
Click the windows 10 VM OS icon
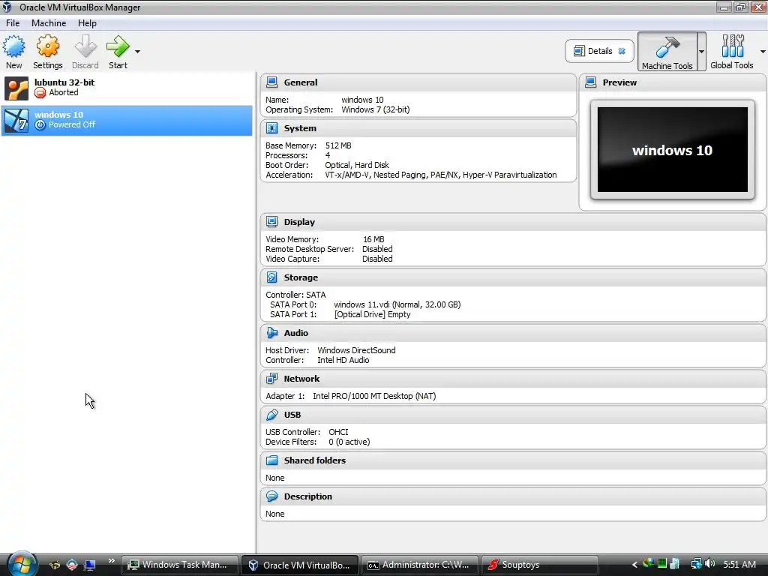pos(16,121)
